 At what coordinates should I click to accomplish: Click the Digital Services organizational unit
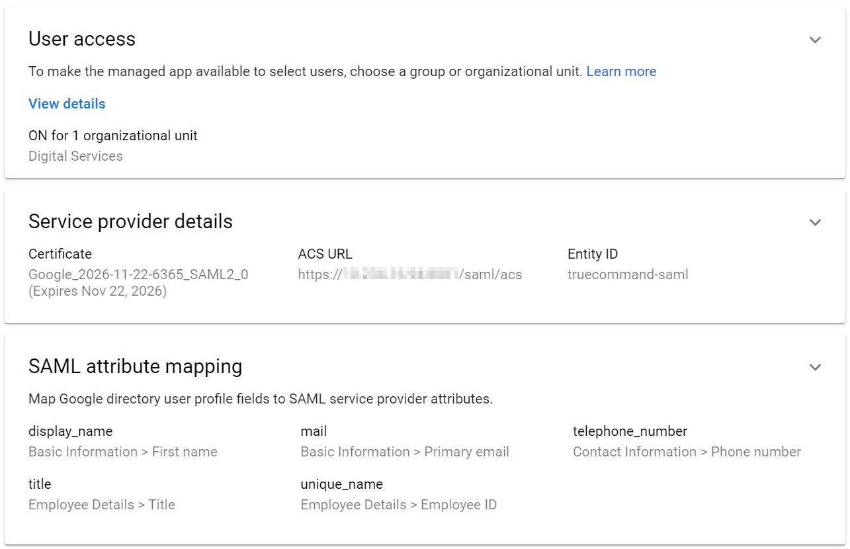[x=75, y=156]
